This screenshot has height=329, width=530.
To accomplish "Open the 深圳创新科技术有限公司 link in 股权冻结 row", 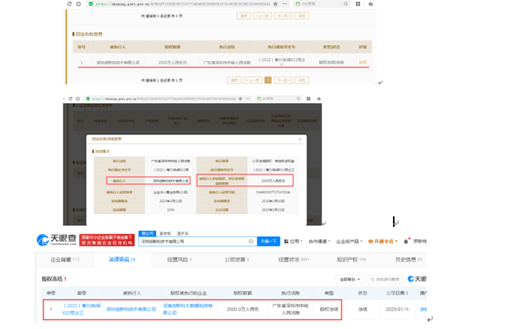I will (132, 309).
